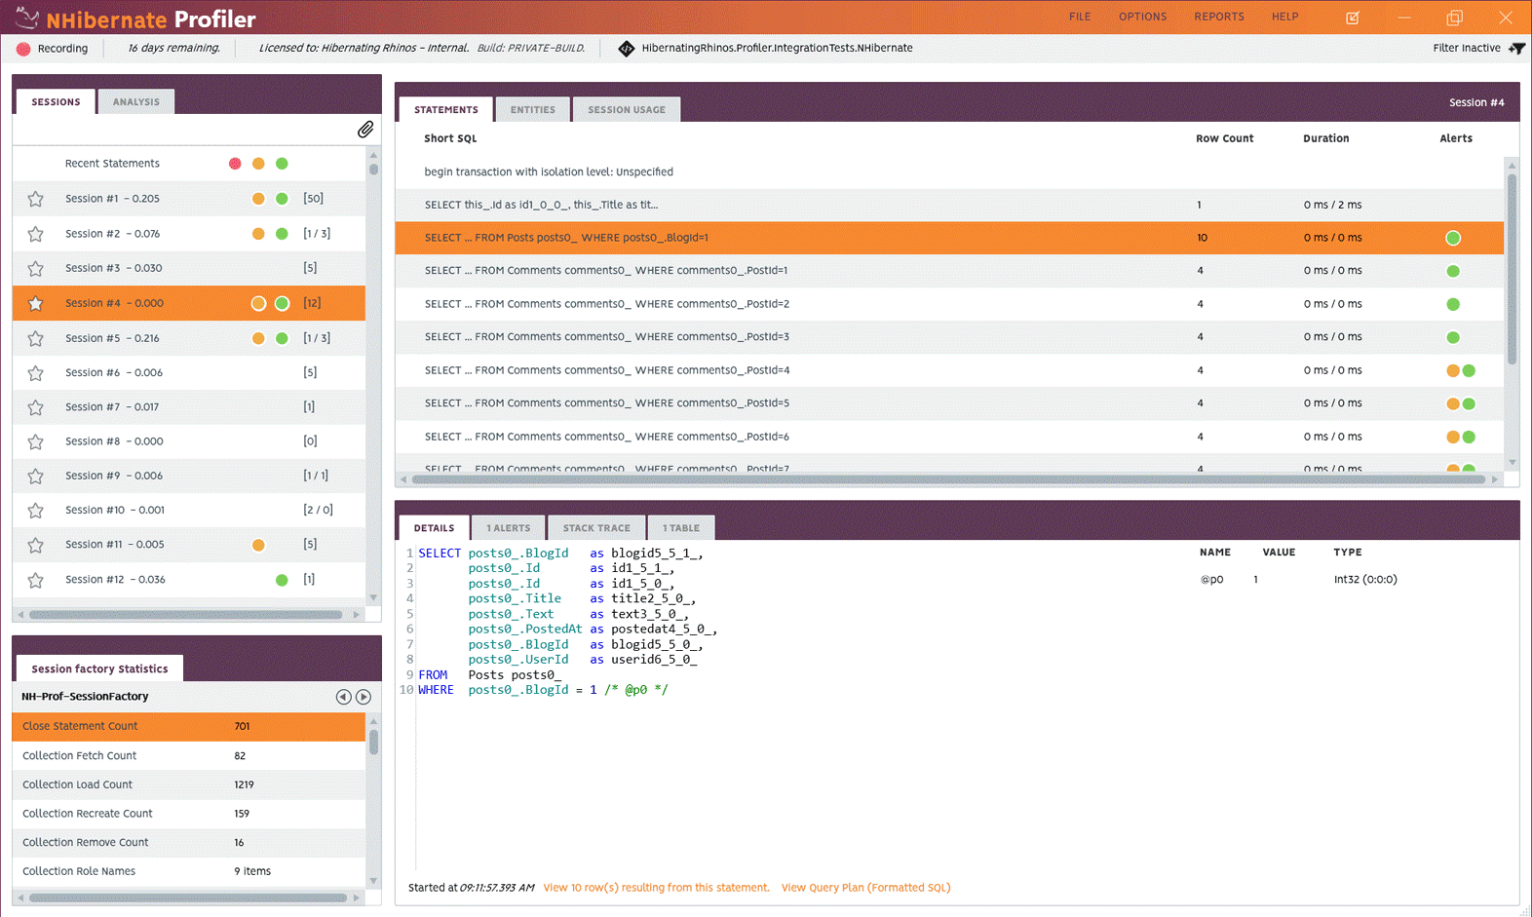Go to previous session factory arrow
The image size is (1532, 917).
pos(343,697)
